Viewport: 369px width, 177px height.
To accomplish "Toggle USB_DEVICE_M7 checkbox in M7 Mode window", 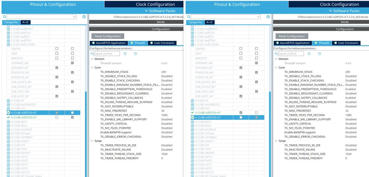I will [57, 87].
